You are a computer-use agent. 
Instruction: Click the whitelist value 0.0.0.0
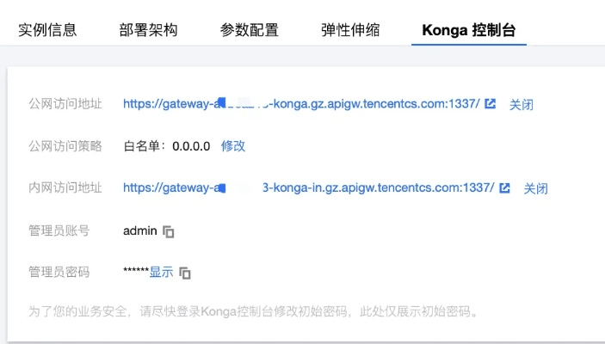pos(191,146)
